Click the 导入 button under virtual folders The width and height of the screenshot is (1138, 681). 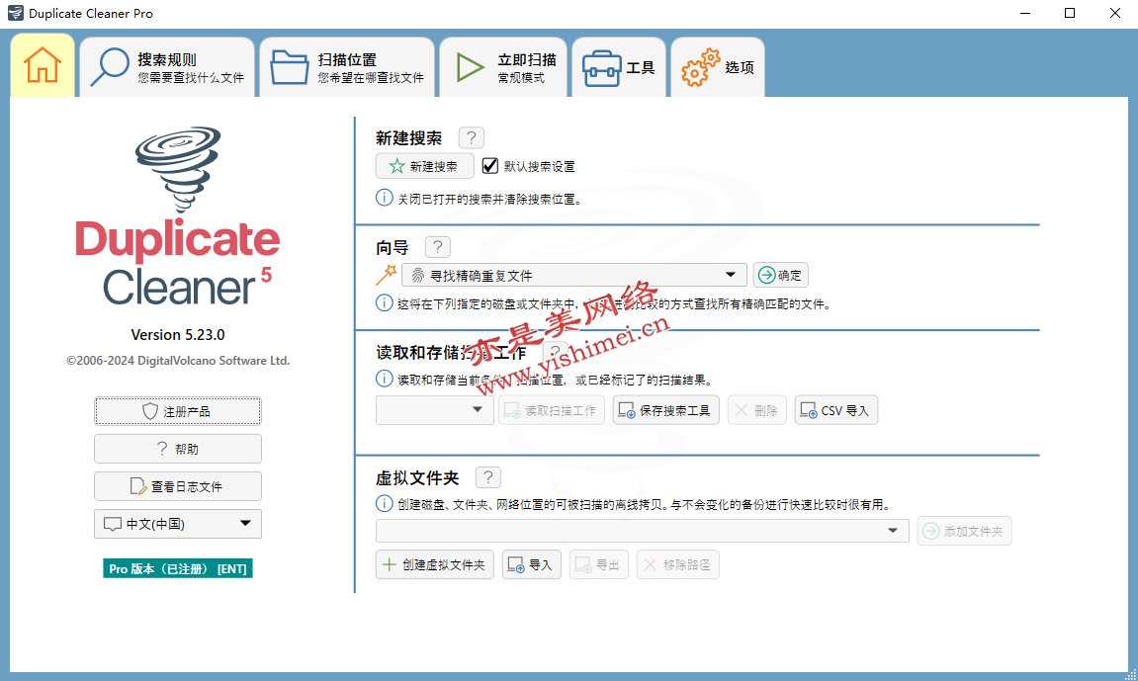click(x=531, y=564)
